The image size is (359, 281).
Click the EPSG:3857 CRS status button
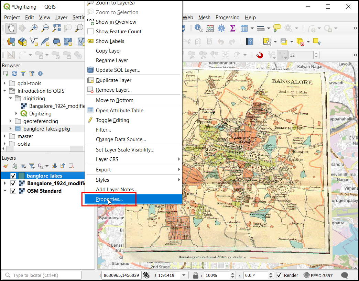tap(318, 275)
